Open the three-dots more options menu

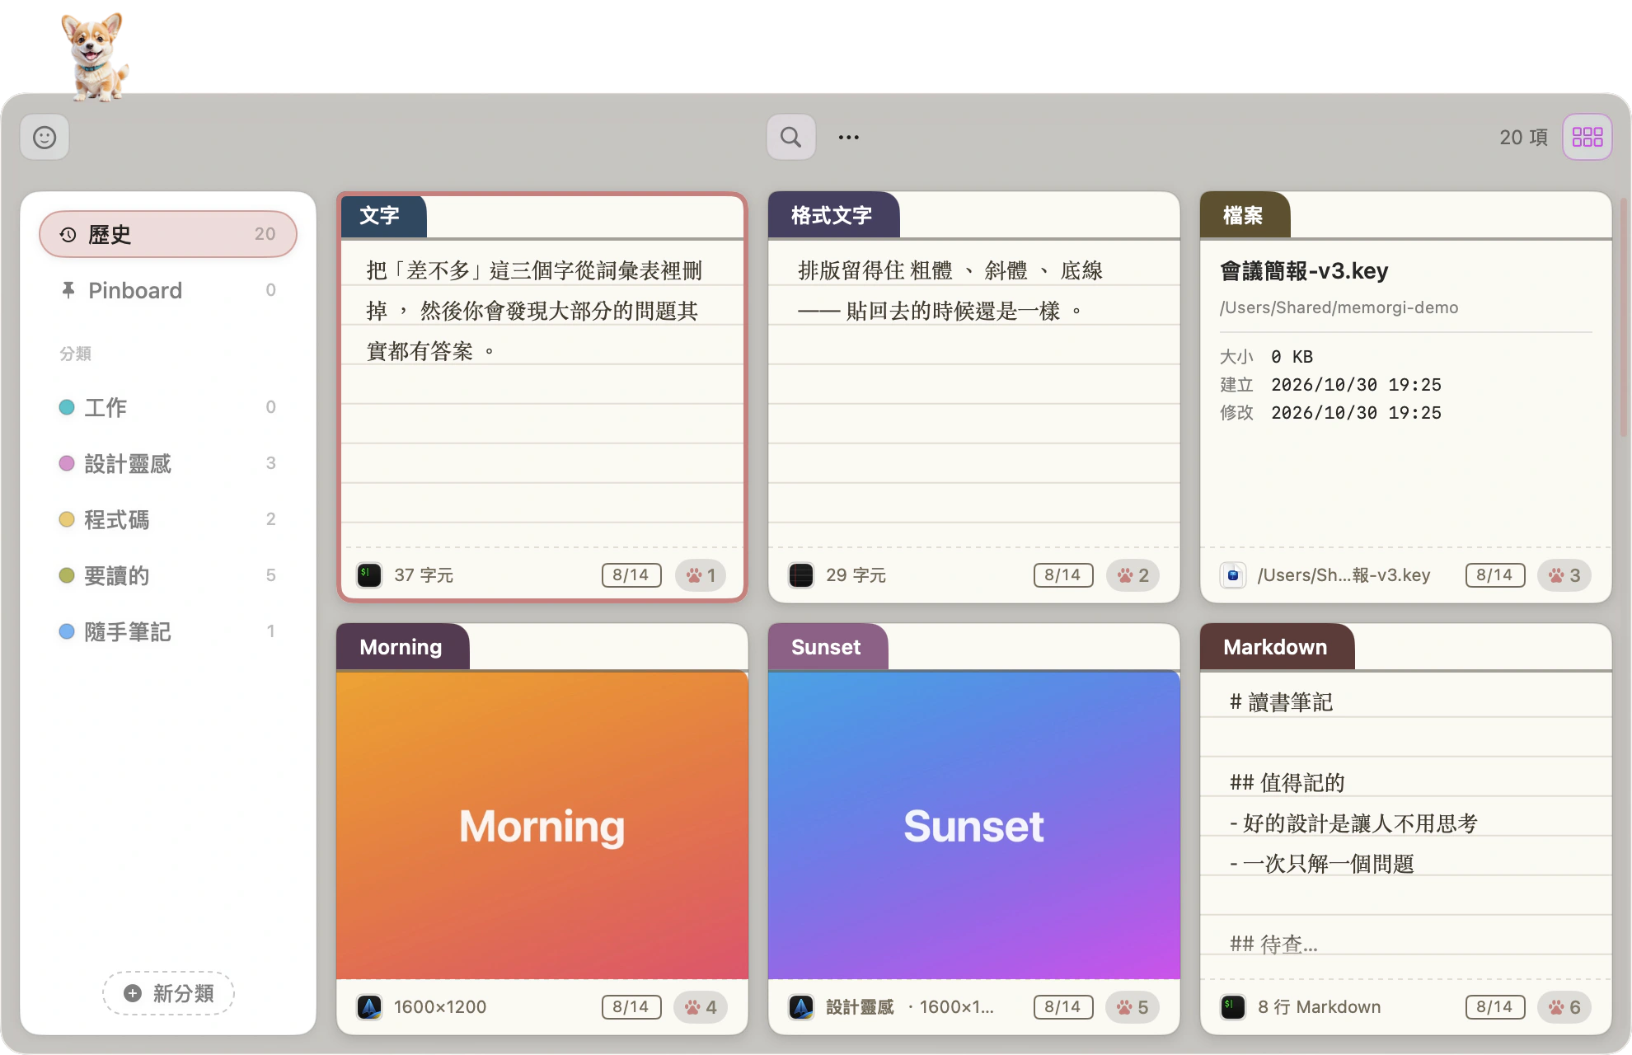tap(849, 138)
